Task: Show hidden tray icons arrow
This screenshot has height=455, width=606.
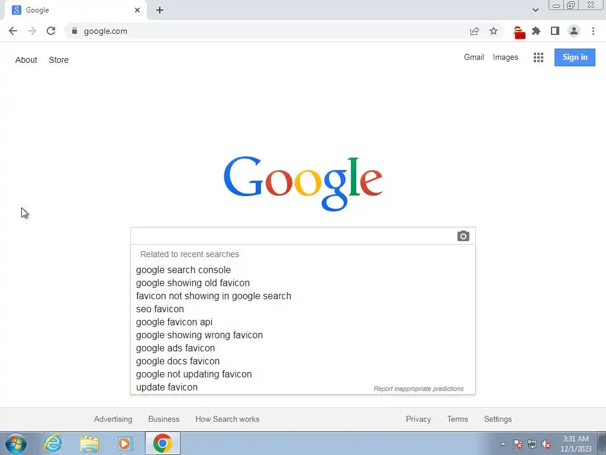Action: (x=503, y=444)
